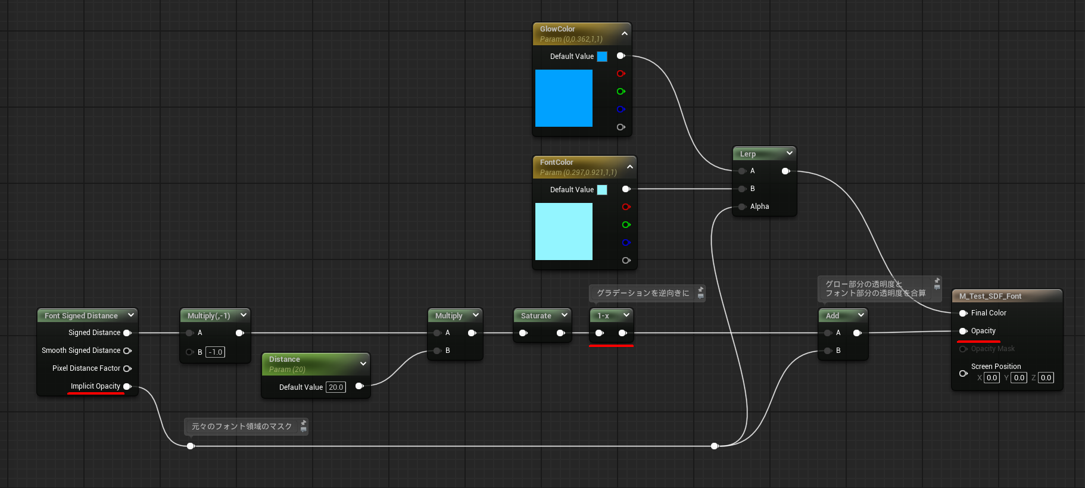Expand the Font Signed Distance node chevron

[130, 315]
